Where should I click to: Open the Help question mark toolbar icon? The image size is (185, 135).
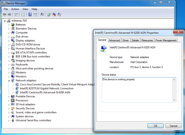tap(30, 14)
